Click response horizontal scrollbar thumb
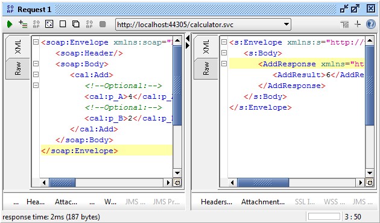Image resolution: width=380 pixels, height=223 pixels. tap(263, 183)
